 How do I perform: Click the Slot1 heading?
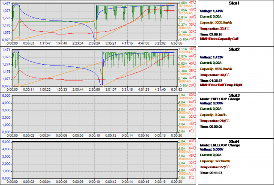tap(234, 3)
